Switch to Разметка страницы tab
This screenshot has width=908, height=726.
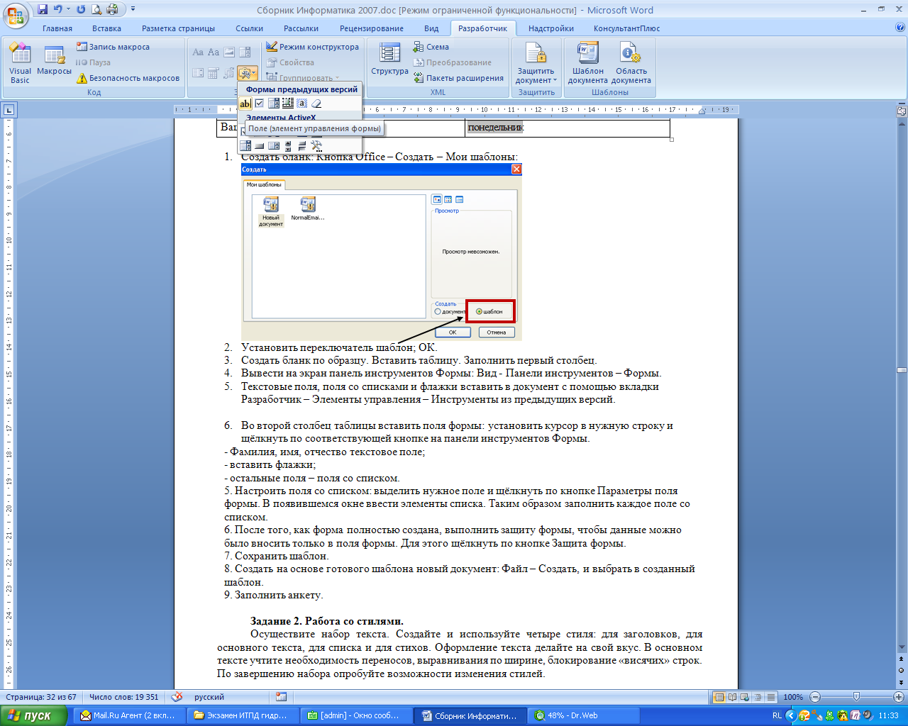click(178, 28)
